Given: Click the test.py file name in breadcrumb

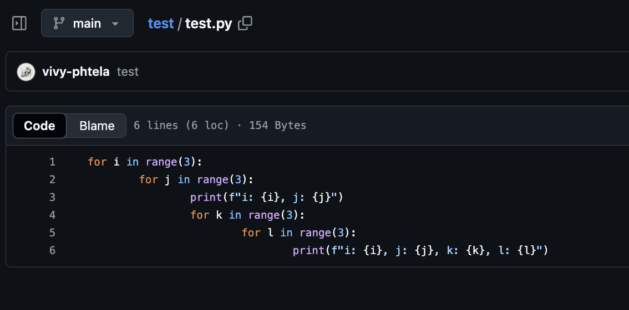Looking at the screenshot, I should 209,24.
